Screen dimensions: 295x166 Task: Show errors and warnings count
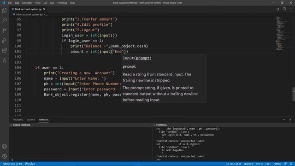click(30, 164)
